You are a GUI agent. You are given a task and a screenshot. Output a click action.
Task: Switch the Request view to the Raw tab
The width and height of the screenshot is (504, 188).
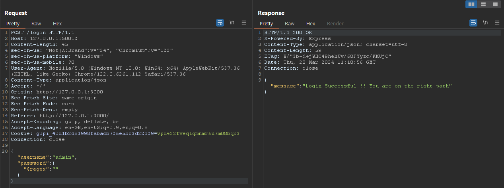click(36, 24)
